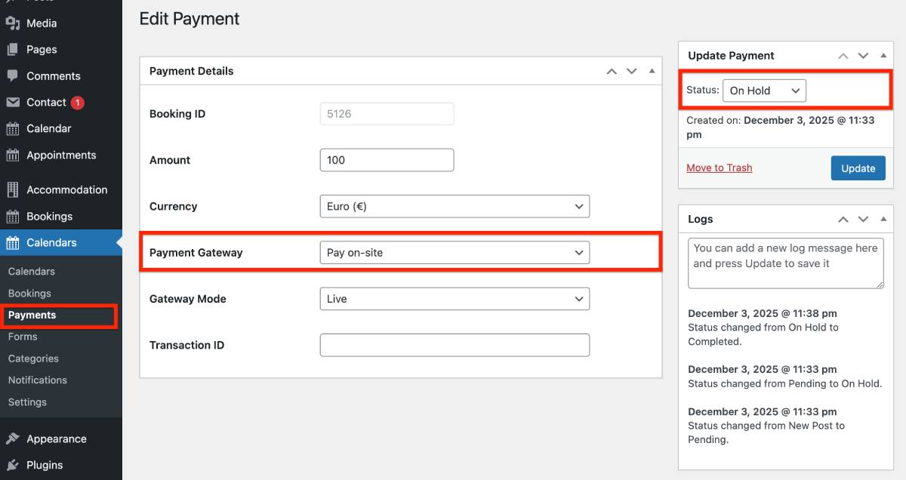Click the Pages icon in sidebar
The width and height of the screenshot is (906, 480).
click(x=13, y=50)
